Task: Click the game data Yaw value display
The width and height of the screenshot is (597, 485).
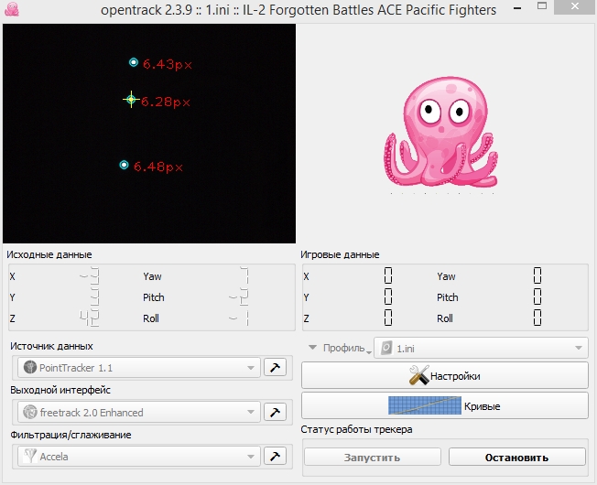Action: pos(537,275)
